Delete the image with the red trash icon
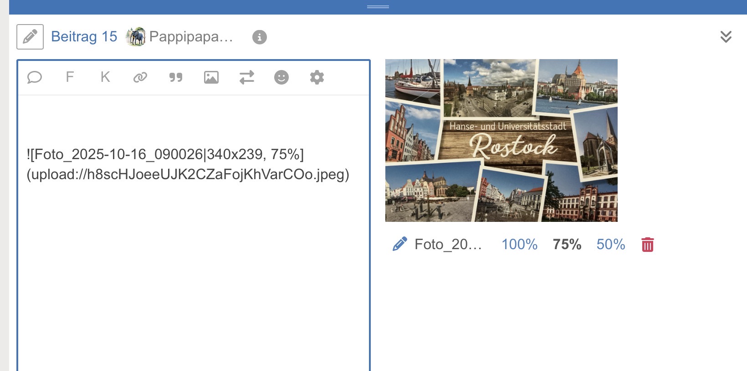Viewport: 747px width, 371px height. (647, 245)
